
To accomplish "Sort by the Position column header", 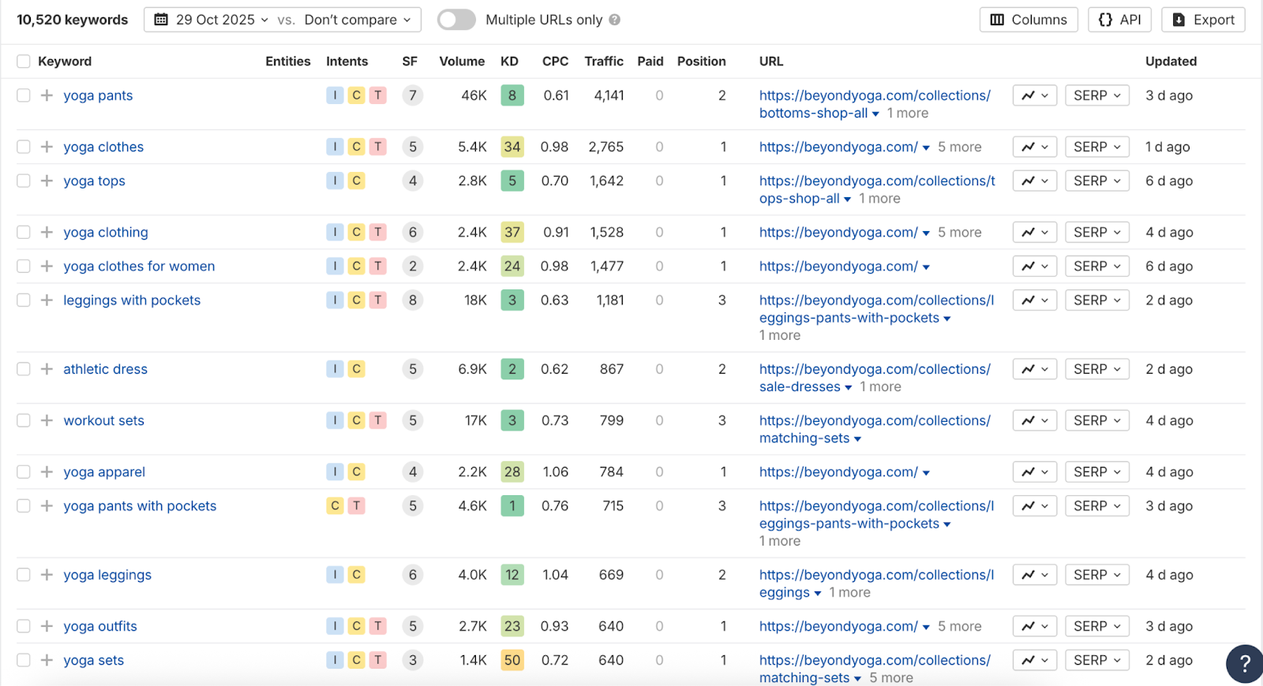I will (701, 62).
